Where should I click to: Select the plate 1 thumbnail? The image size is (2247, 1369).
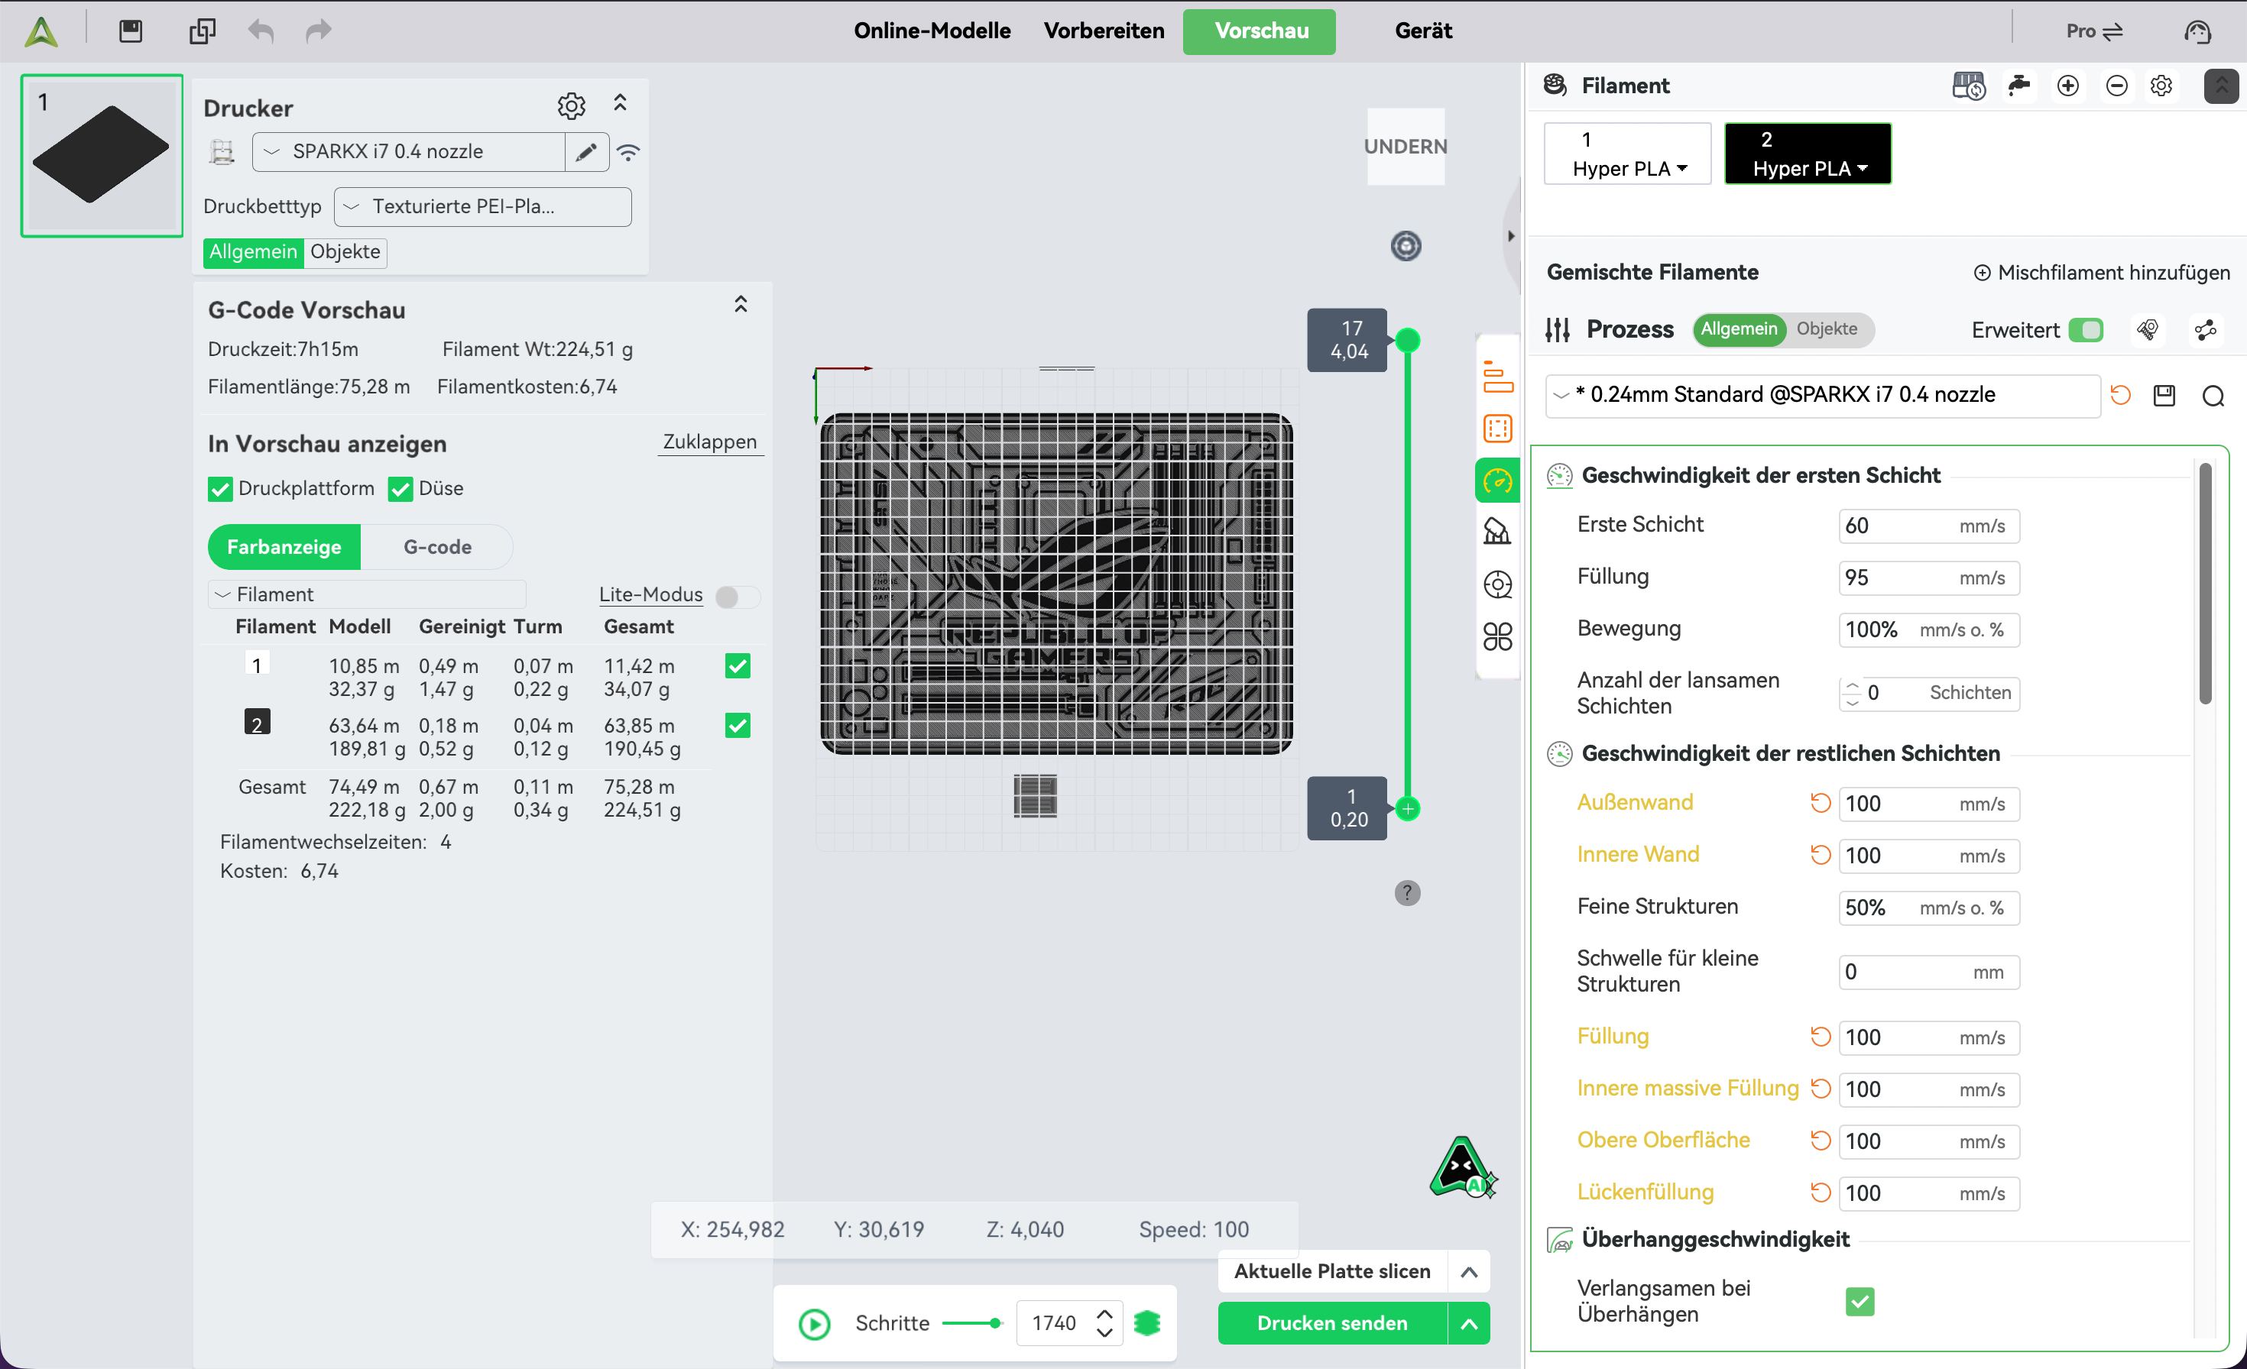pyautogui.click(x=101, y=156)
